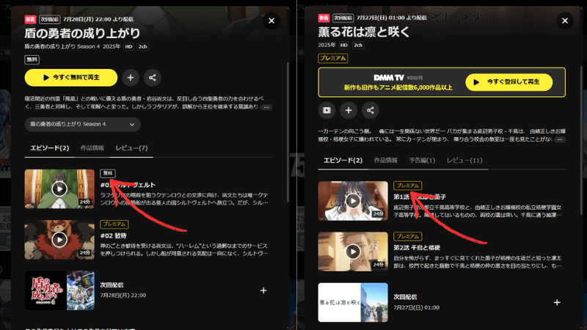587x330 pixels.
Task: Open the Season 4 selector dropdown
Action: 82,124
